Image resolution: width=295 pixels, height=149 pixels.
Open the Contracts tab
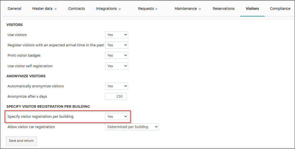point(76,8)
